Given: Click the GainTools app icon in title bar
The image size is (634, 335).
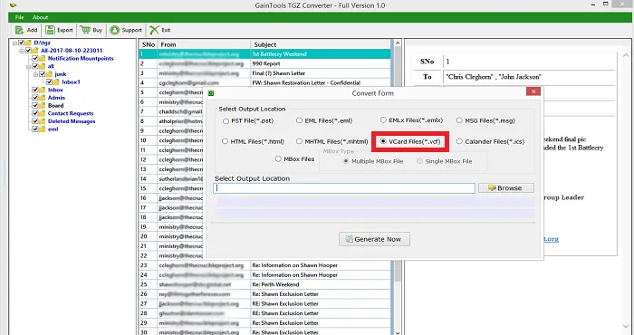Looking at the screenshot, I should (x=13, y=5).
